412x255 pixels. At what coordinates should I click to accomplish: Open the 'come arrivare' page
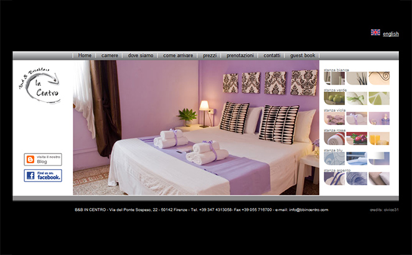[x=178, y=55]
